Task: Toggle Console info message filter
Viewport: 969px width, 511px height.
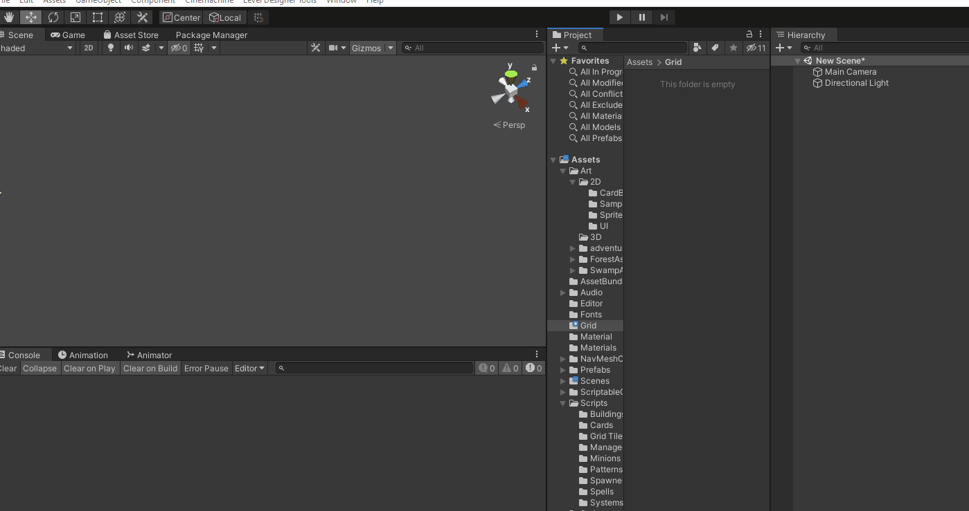Action: tap(487, 368)
